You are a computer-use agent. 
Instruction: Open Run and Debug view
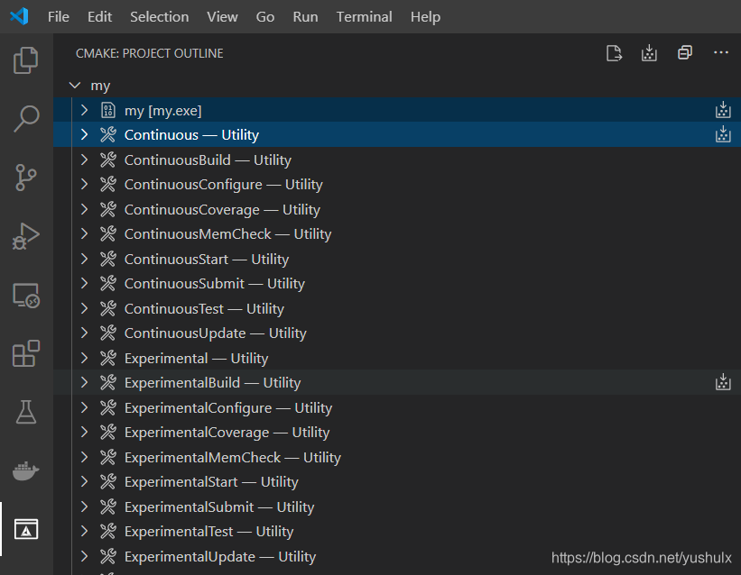click(26, 236)
